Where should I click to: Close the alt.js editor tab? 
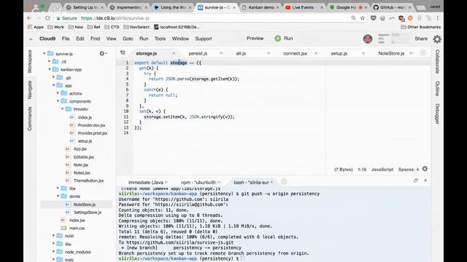(x=269, y=53)
